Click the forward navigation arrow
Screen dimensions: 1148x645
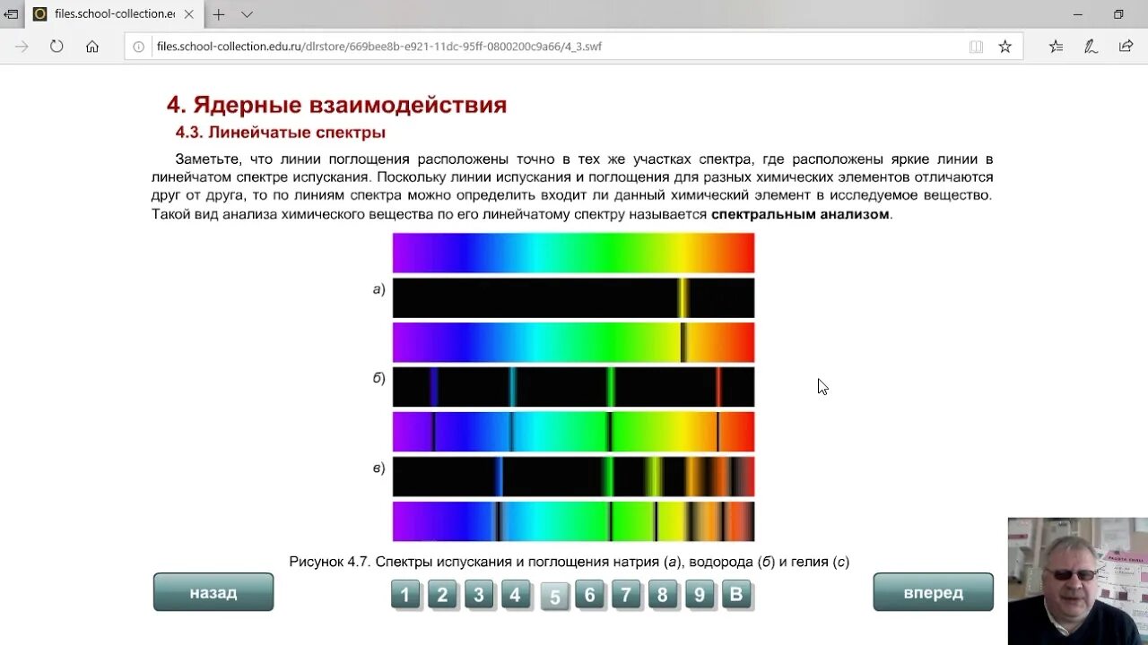pyautogui.click(x=22, y=47)
